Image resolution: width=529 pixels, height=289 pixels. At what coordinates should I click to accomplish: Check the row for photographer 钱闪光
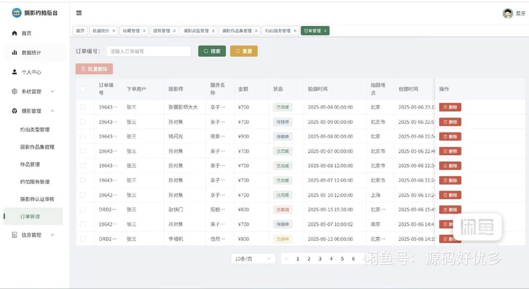coord(82,136)
